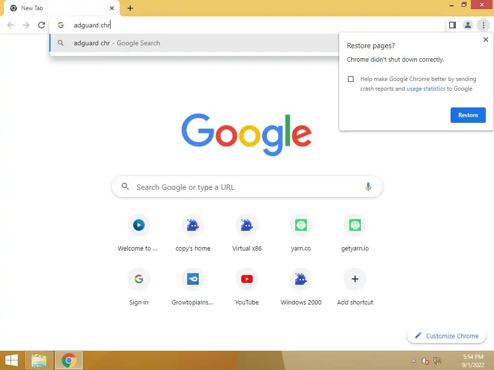This screenshot has width=494, height=370.
Task: Start voice search microphone
Action: click(368, 187)
